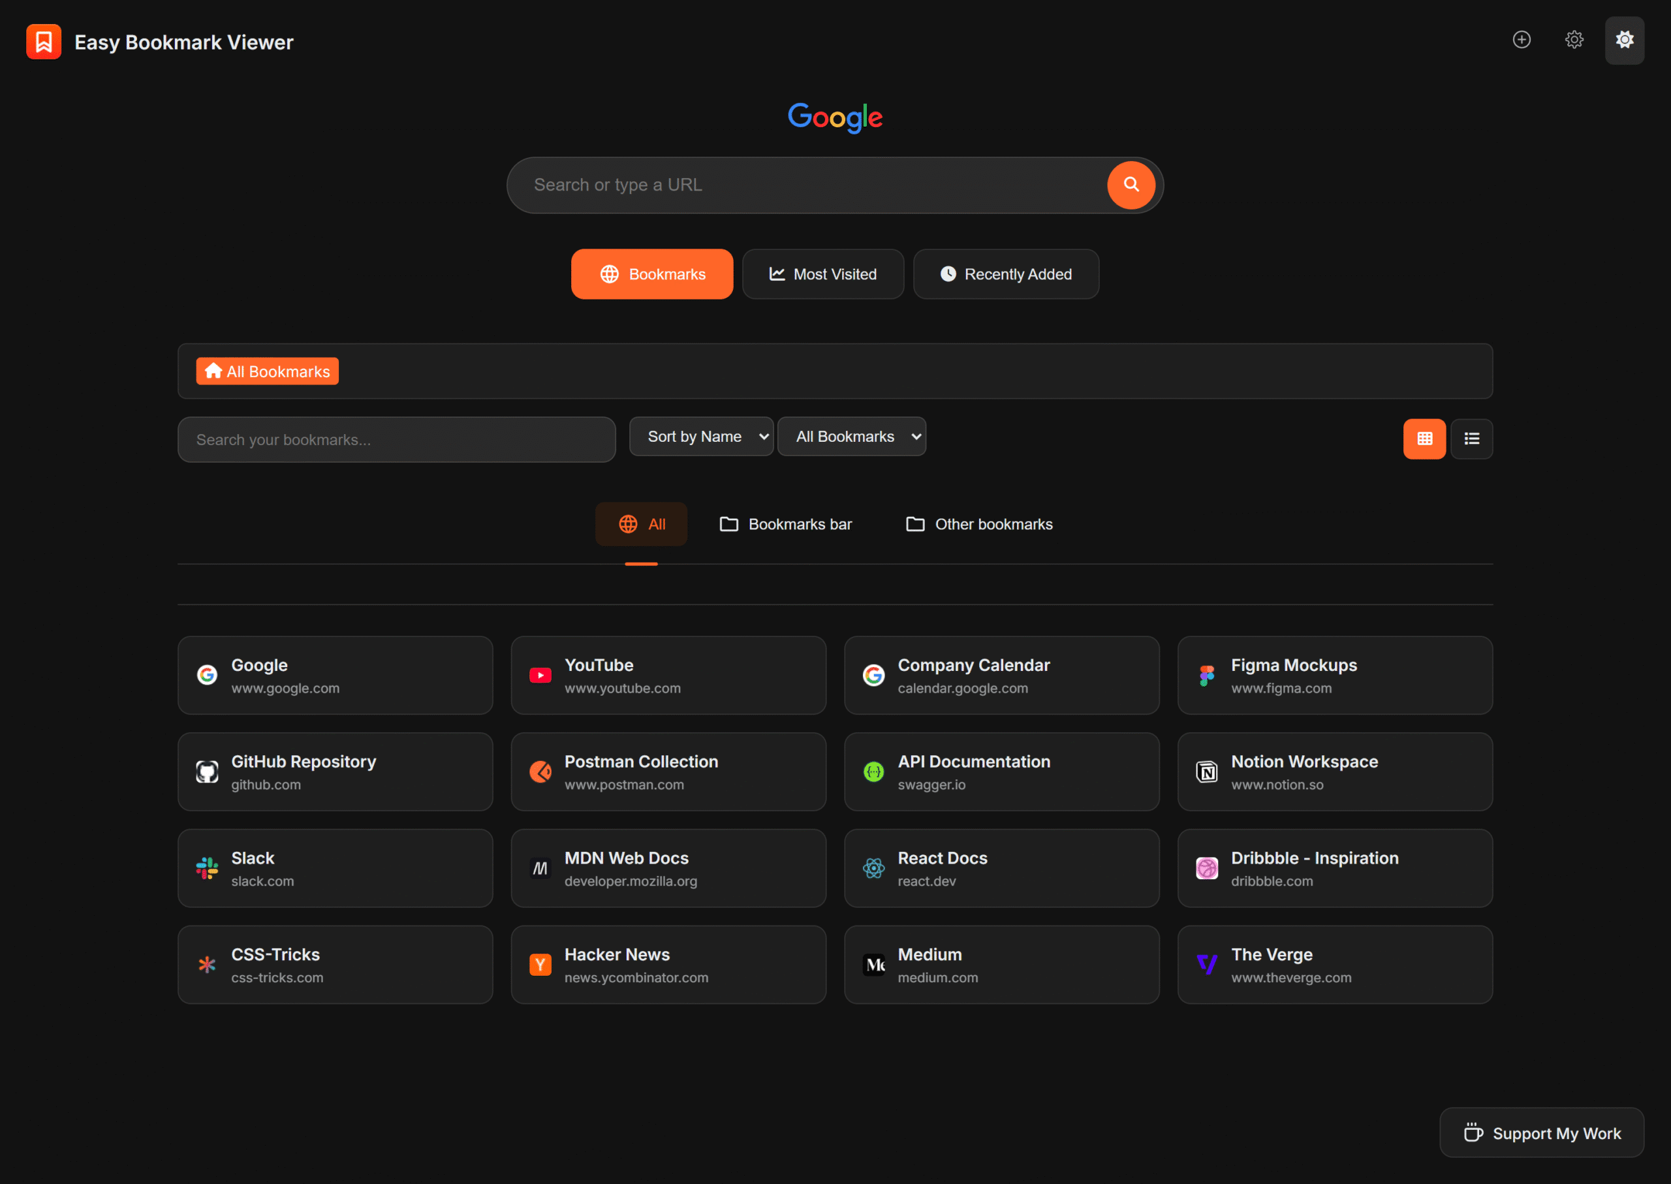The width and height of the screenshot is (1671, 1184).
Task: Focus the Search your bookmarks field
Action: point(397,440)
